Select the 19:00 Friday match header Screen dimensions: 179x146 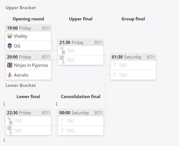point(28,28)
